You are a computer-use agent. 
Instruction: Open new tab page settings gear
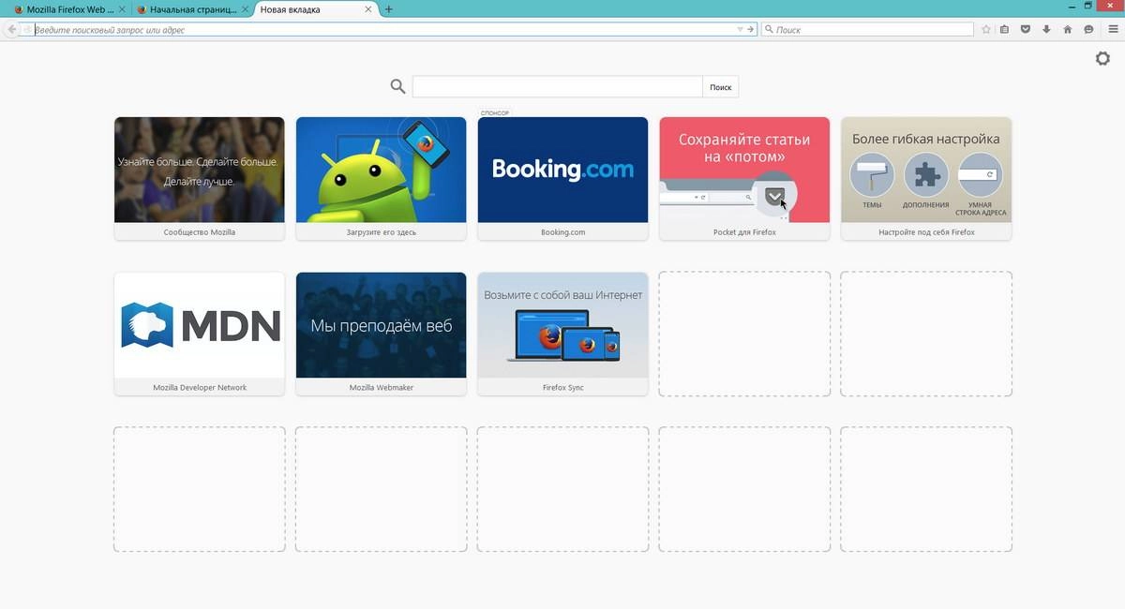tap(1102, 58)
